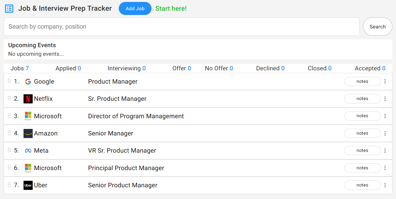Click the Search button

(x=377, y=27)
